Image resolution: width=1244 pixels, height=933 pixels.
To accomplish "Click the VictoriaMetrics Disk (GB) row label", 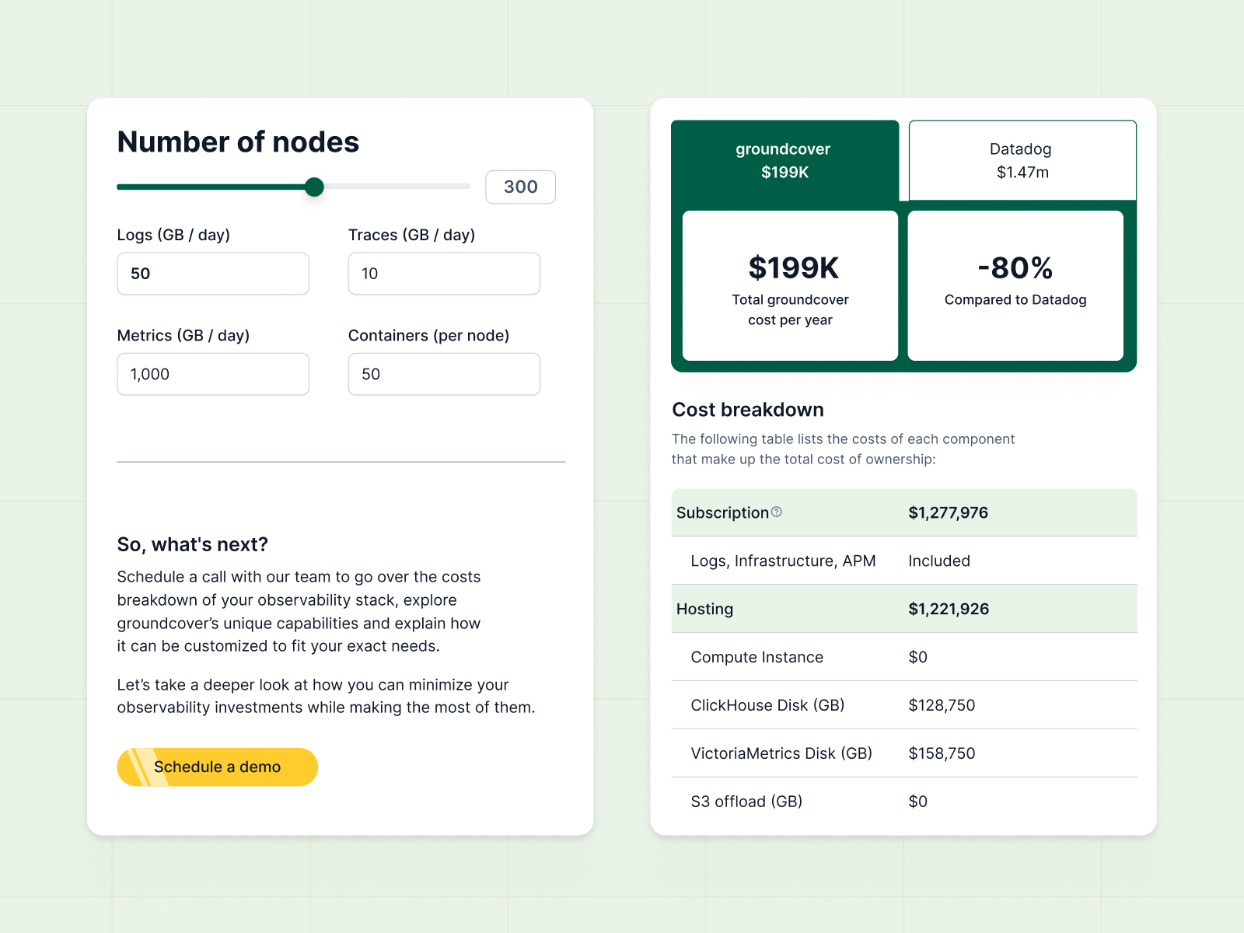I will point(781,753).
